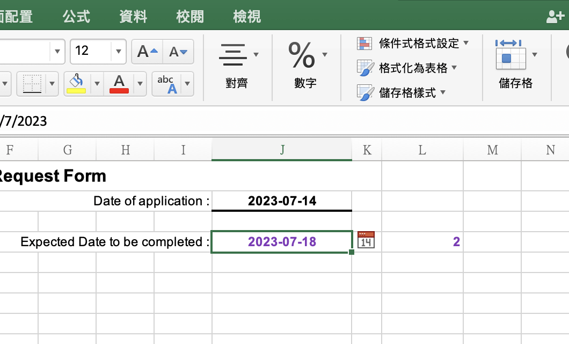Select the cell showing 2023-07-14
569x344 pixels.
tap(282, 200)
